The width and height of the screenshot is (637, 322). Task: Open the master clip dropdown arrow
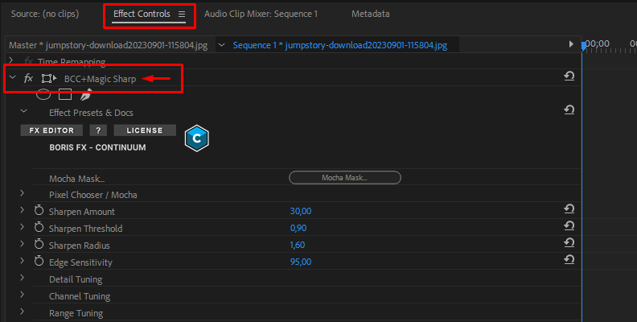tap(221, 45)
